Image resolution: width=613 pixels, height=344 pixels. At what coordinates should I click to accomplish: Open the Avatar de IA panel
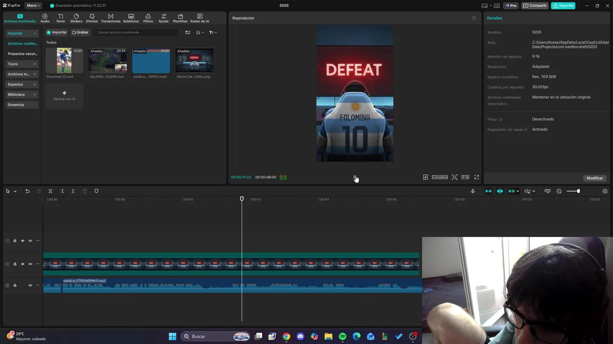pos(200,18)
